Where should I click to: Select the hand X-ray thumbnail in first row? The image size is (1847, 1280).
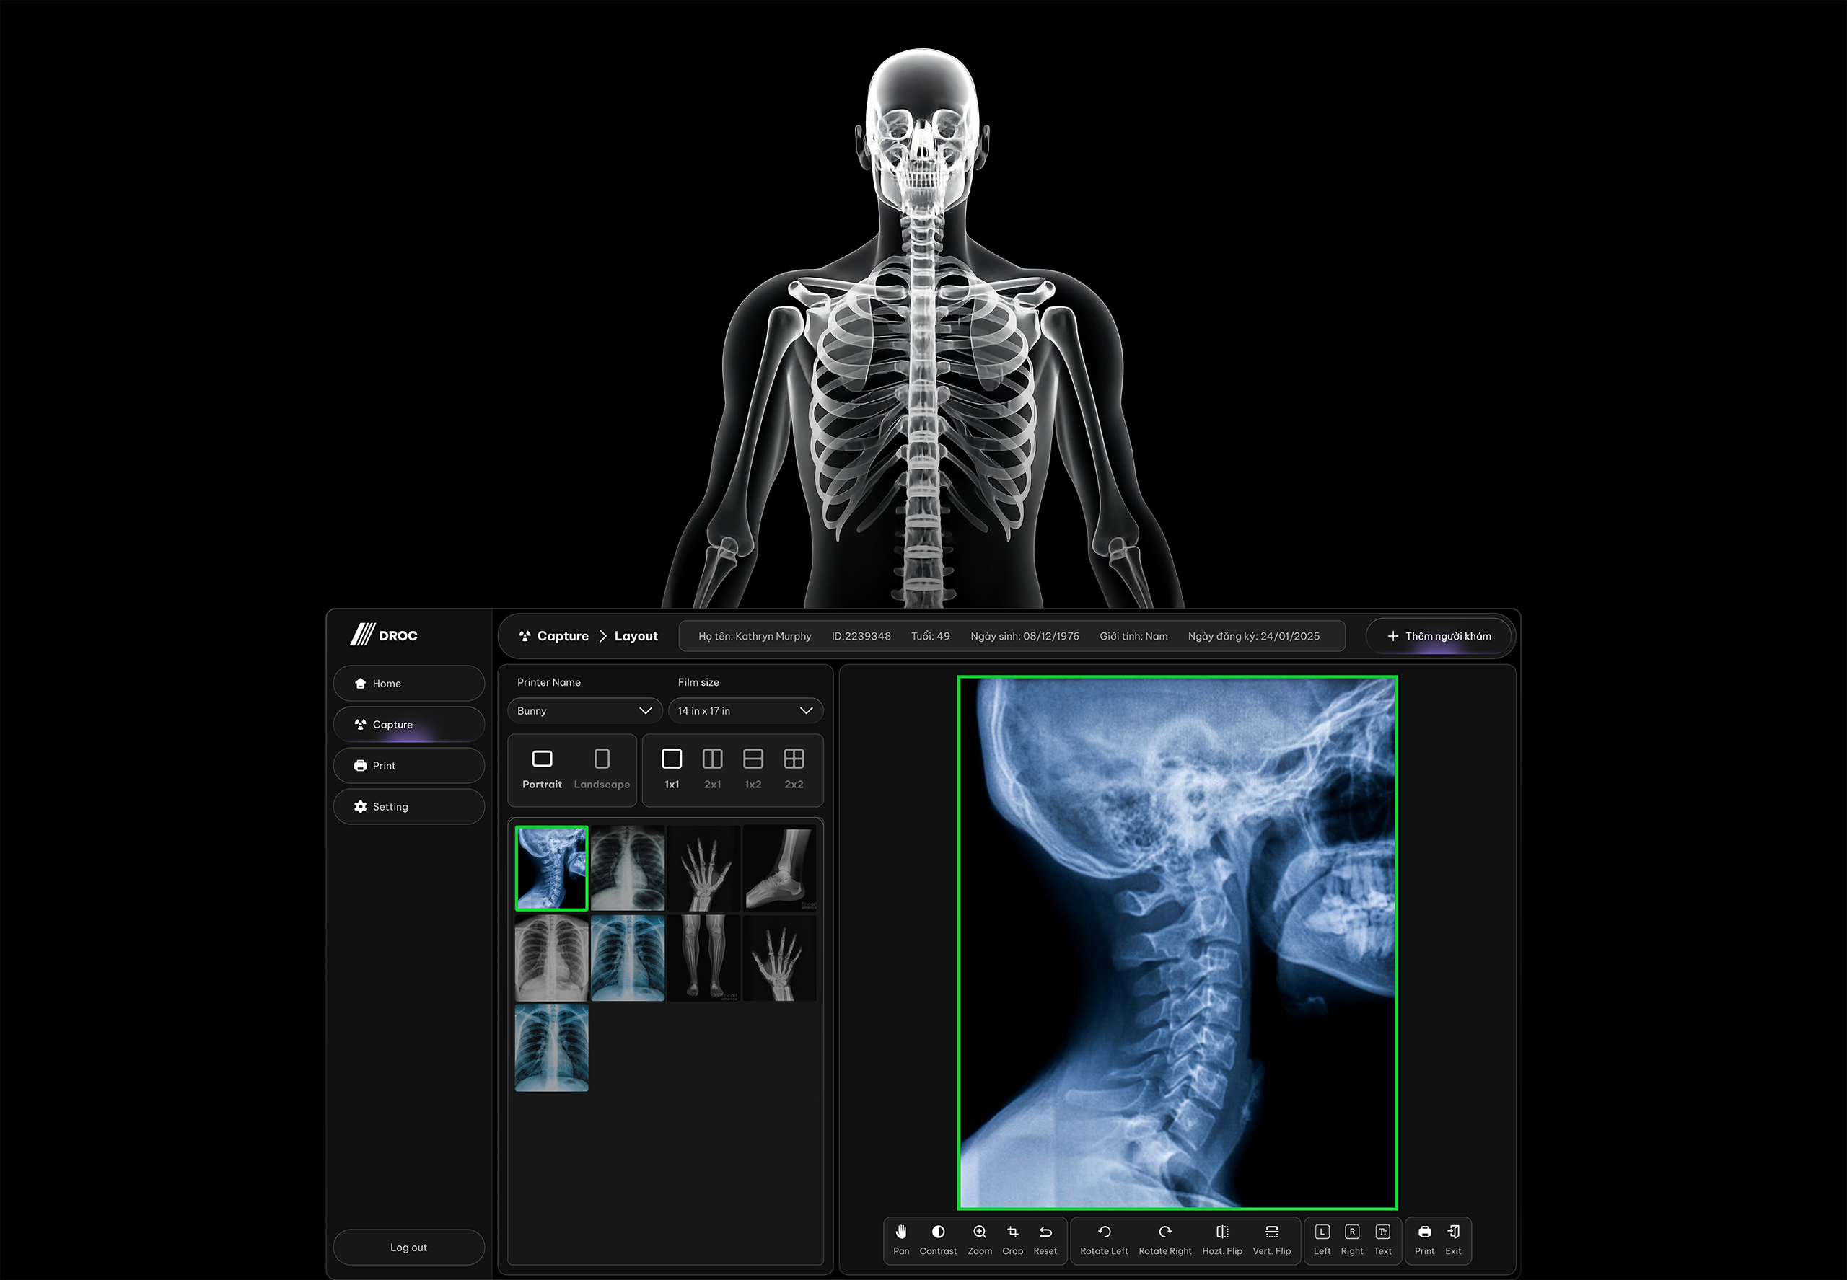click(703, 868)
